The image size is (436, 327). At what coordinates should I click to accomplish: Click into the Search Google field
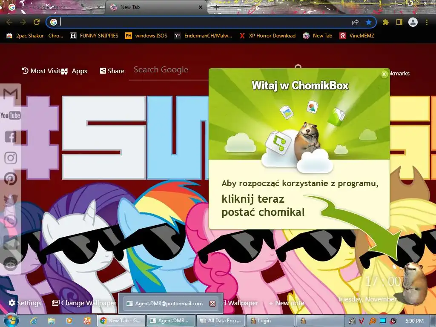pyautogui.click(x=169, y=70)
